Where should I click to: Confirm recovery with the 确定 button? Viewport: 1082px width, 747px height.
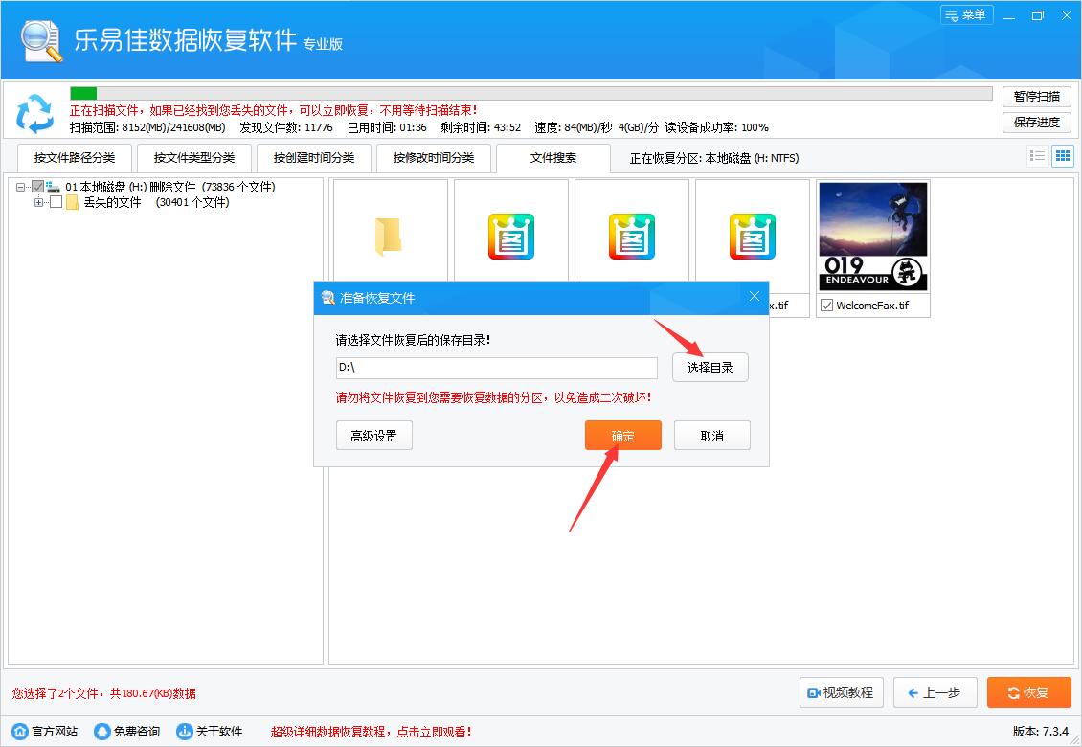622,435
